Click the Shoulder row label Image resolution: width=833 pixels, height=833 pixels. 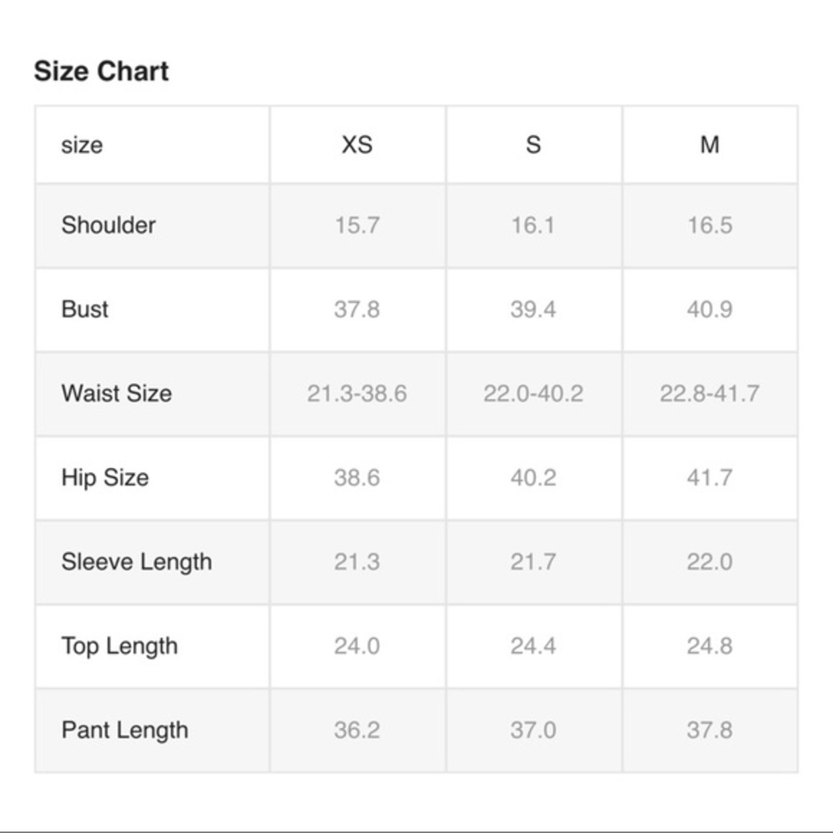tap(108, 225)
